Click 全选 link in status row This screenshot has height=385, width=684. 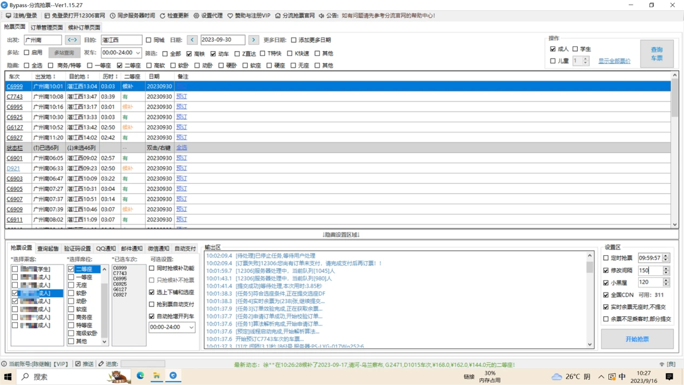point(181,148)
